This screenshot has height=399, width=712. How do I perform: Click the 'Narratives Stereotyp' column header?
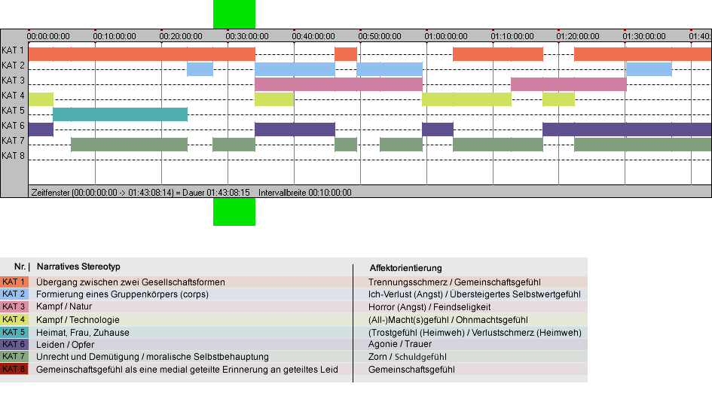(78, 267)
